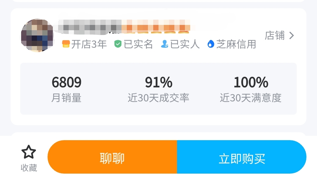Click the blue 立即购买 buy button
Image resolution: width=317 pixels, height=178 pixels.
tap(242, 157)
